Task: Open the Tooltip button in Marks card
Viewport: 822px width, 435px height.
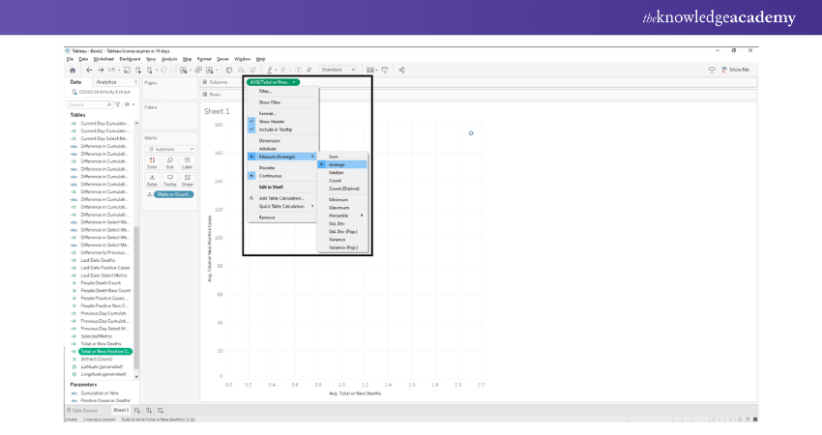Action: point(170,180)
